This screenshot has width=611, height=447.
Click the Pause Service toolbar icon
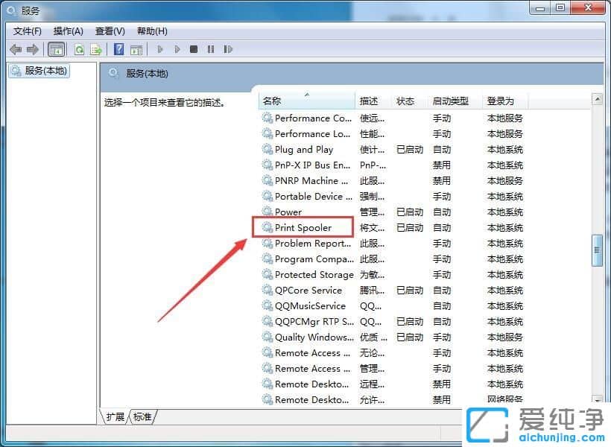coord(211,49)
